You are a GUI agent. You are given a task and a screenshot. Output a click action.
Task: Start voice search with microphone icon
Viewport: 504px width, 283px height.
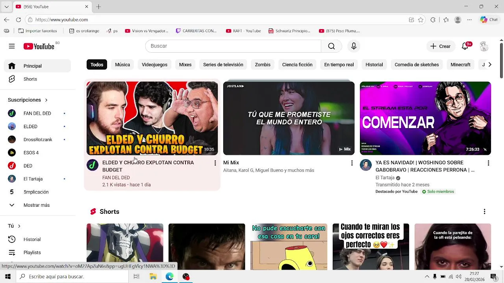pos(354,46)
